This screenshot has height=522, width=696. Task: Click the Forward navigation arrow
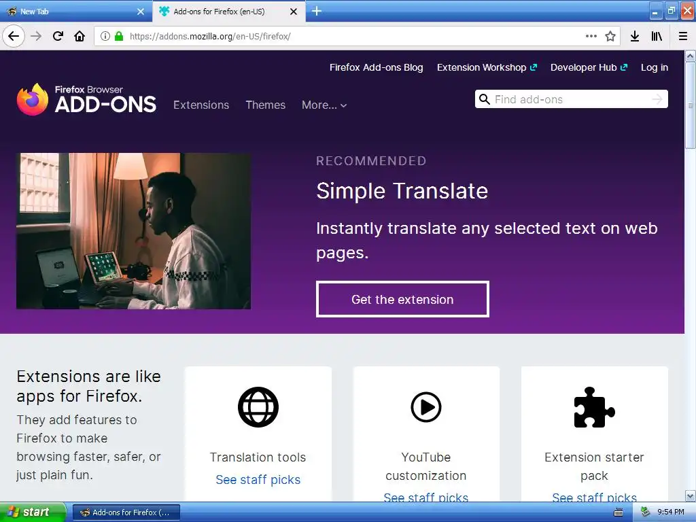pyautogui.click(x=36, y=36)
